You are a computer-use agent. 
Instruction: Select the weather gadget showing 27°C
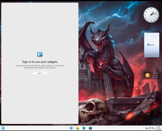pyautogui.click(x=151, y=75)
